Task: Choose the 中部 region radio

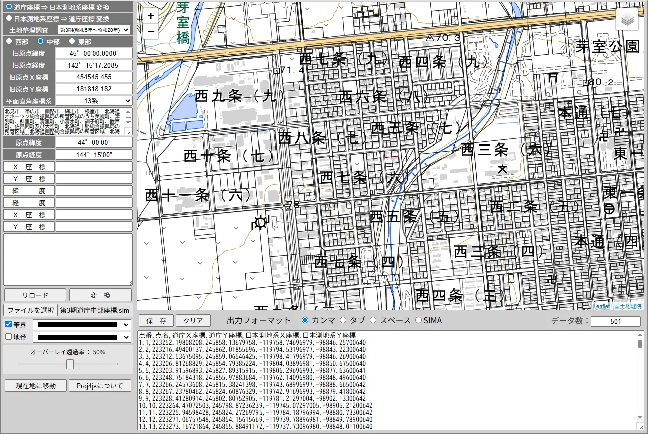Action: pos(40,41)
